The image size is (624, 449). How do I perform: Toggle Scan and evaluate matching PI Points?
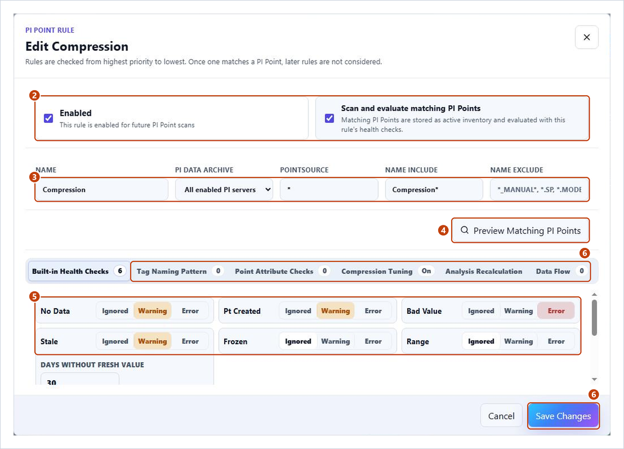coord(329,118)
